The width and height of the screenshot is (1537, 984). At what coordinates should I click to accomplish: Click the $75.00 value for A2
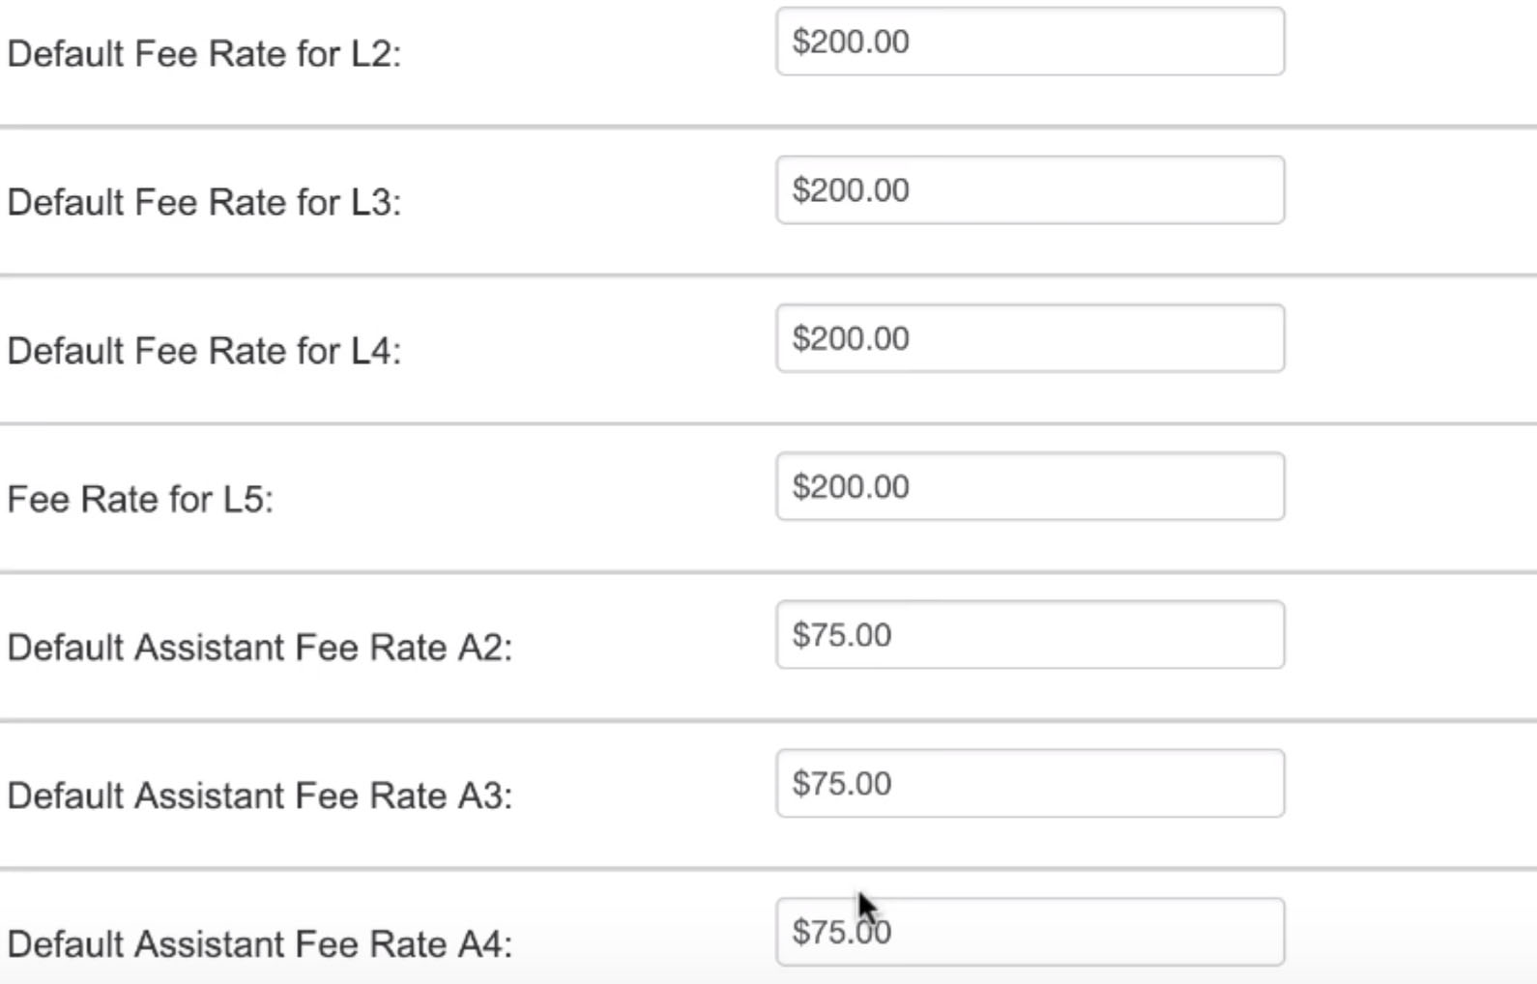coord(842,635)
